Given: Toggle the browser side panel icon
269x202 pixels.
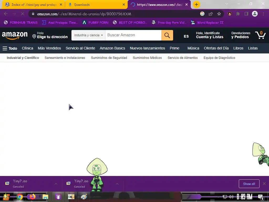Looking at the screenshot, I should click(246, 14).
